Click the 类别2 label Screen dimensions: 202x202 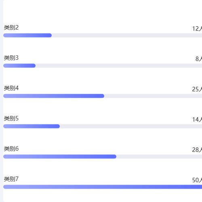(11, 27)
